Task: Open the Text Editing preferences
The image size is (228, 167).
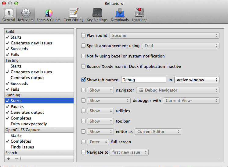Action: coord(74,15)
